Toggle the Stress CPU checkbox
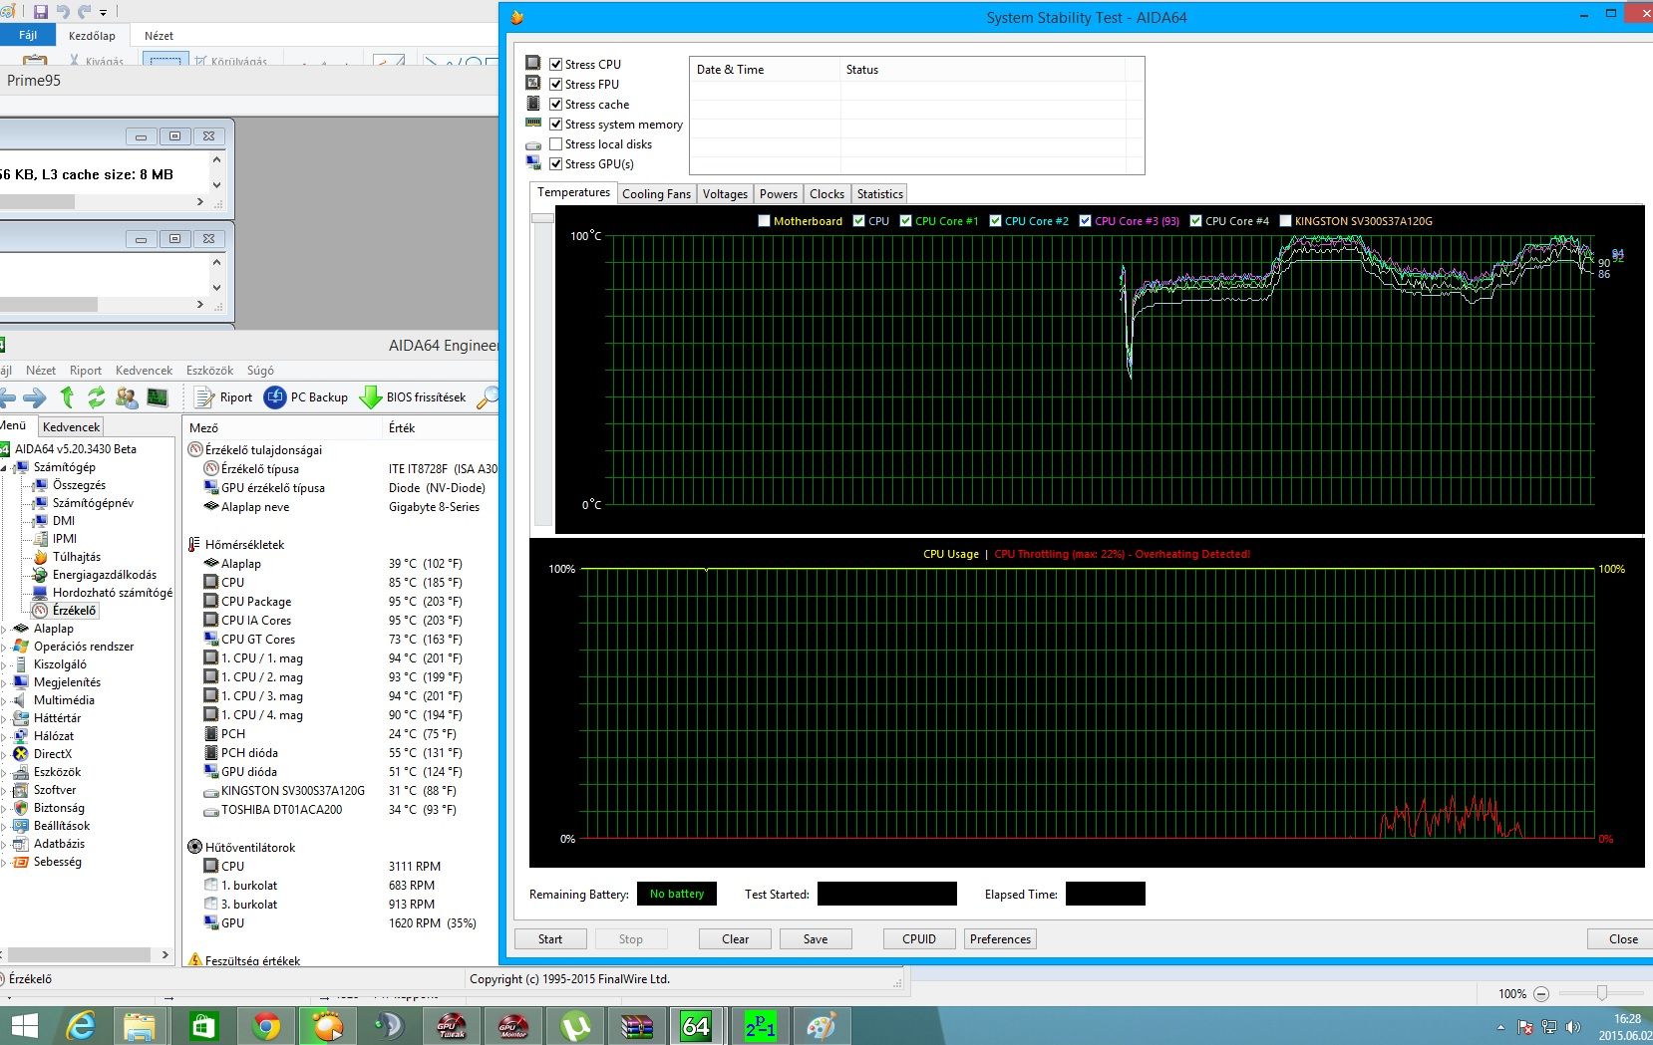Screen dimensions: 1653x1045 pyautogui.click(x=556, y=65)
